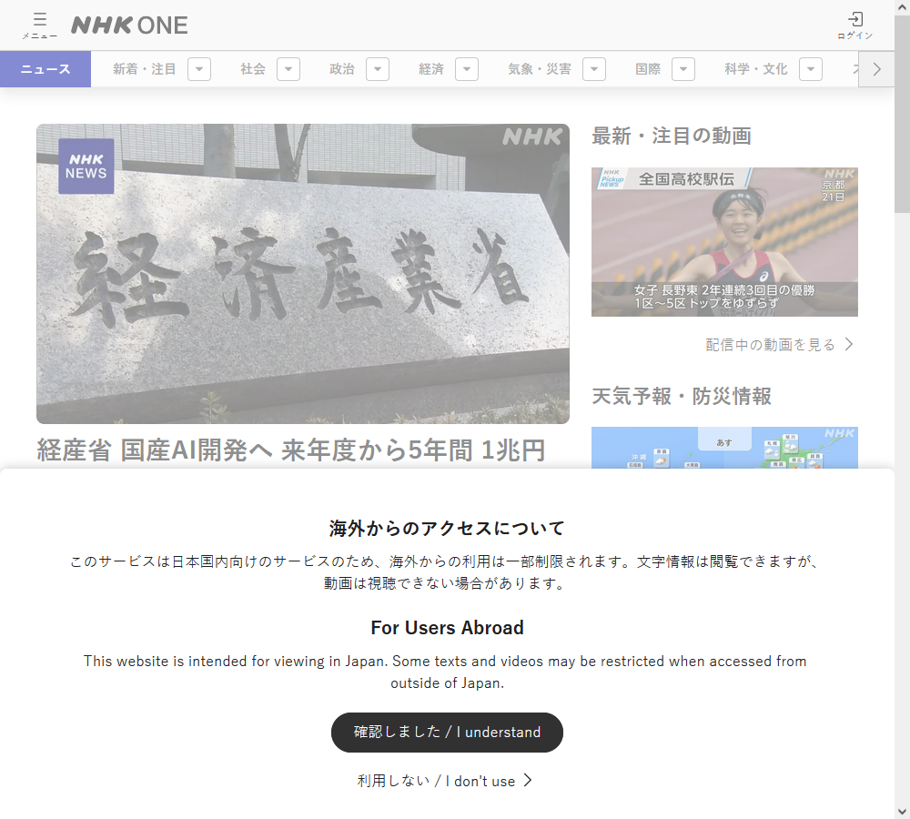Click the NHK NEWS badge on photo
Image resolution: width=910 pixels, height=819 pixels.
[x=86, y=166]
